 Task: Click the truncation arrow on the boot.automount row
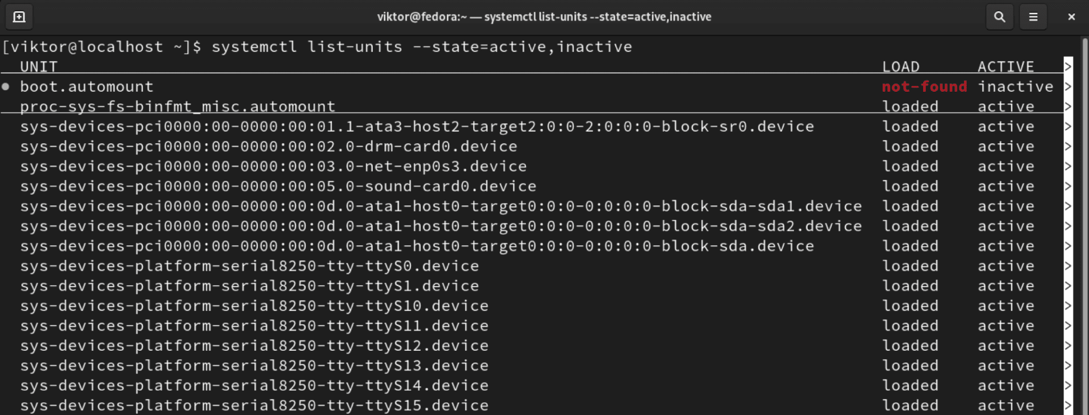(1068, 87)
